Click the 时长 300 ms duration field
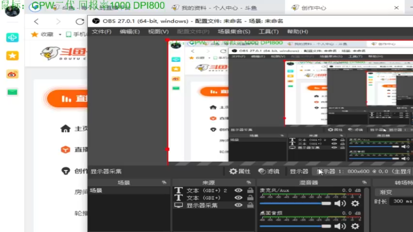 (x=402, y=201)
